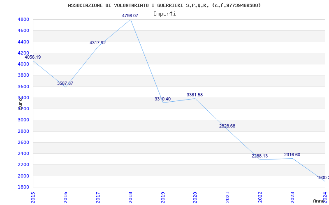The image size is (329, 205).
Task: Select the data label 3381.58
Action: pyautogui.click(x=195, y=95)
